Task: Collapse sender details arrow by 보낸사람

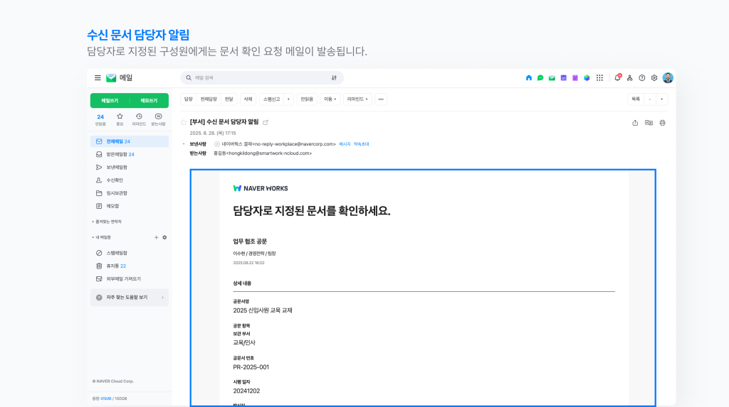Action: point(184,144)
